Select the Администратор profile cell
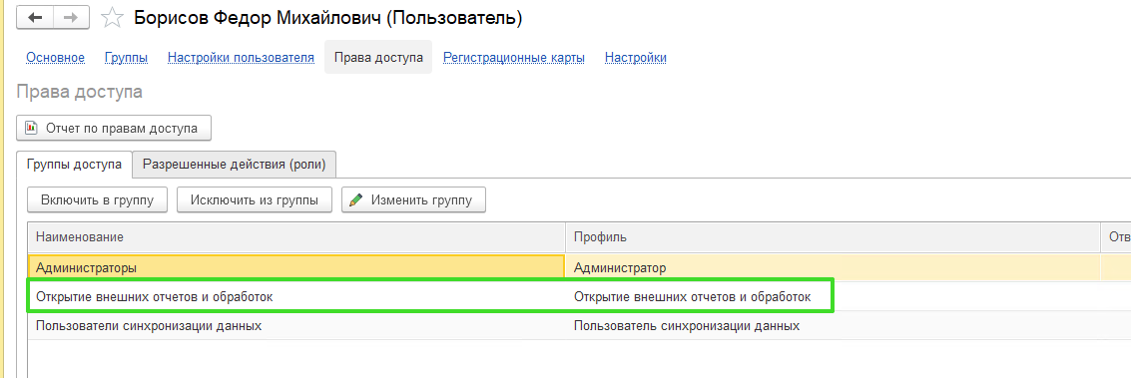This screenshot has height=378, width=1131. point(834,268)
